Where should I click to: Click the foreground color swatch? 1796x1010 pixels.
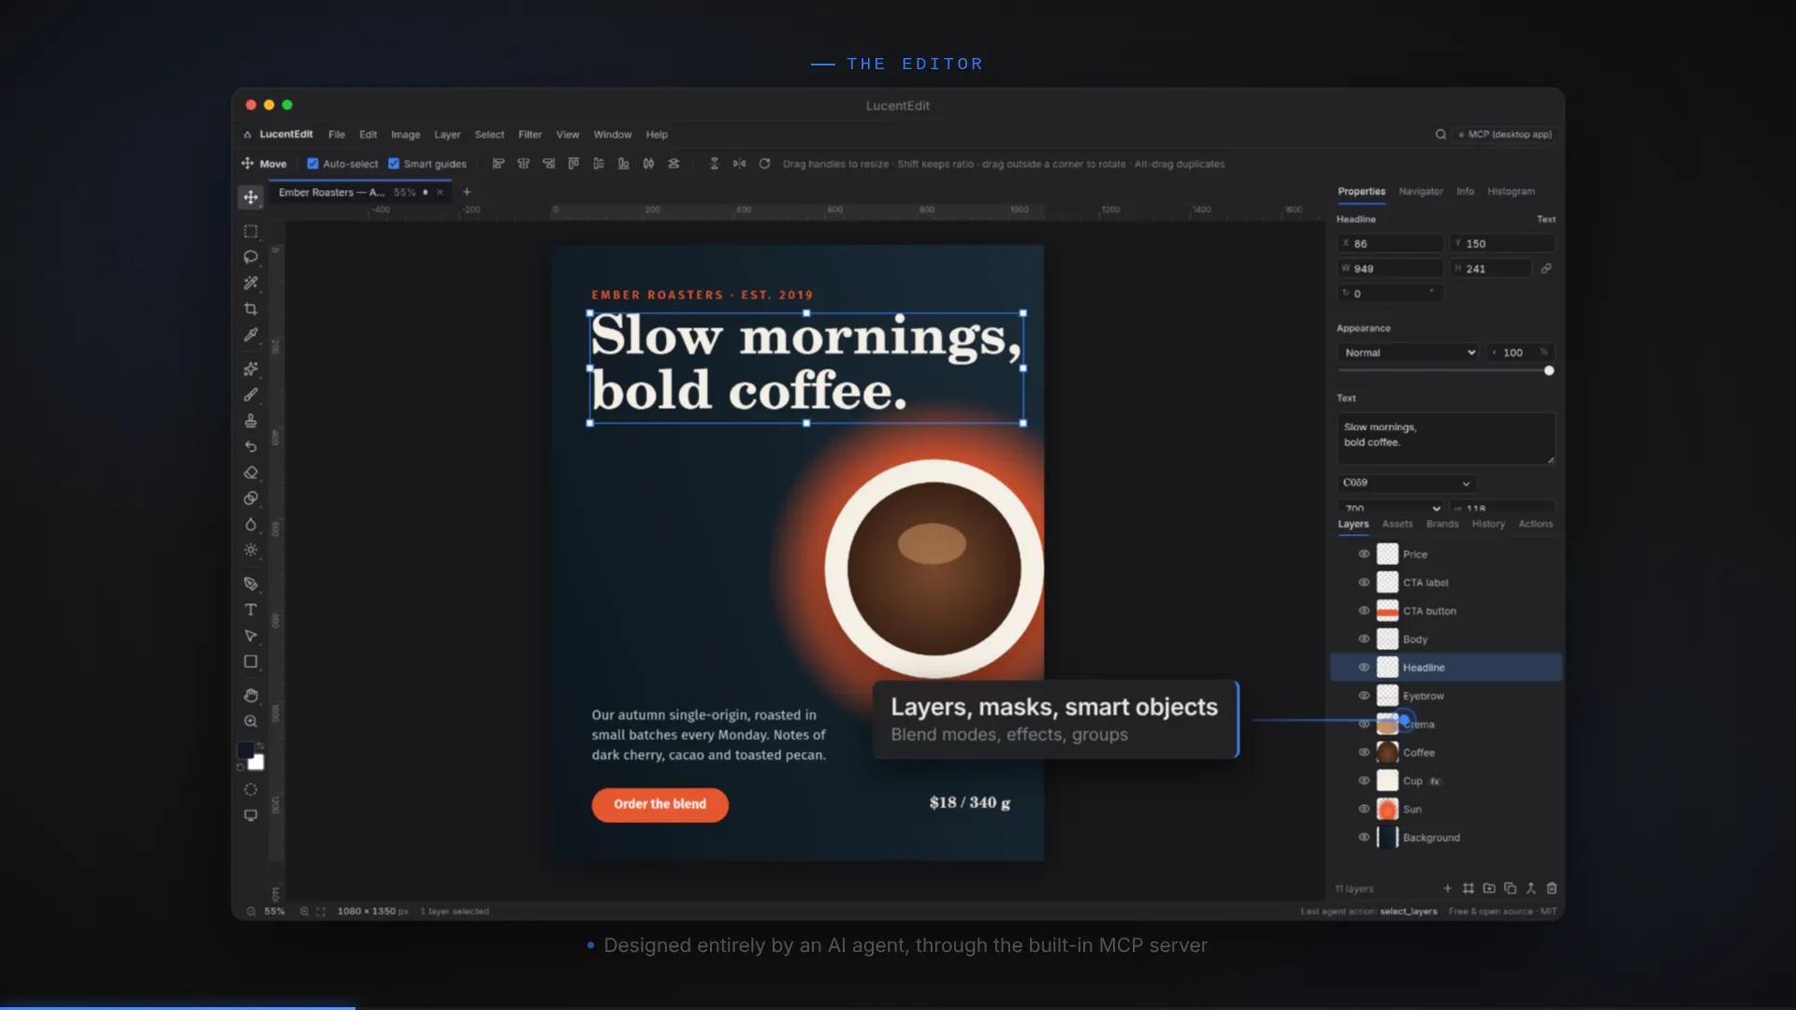245,751
